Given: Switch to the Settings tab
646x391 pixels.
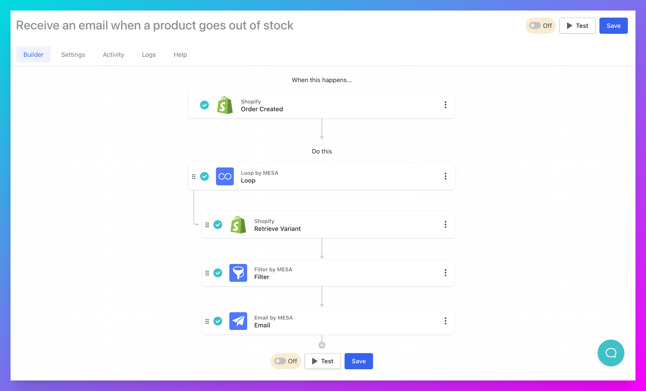Looking at the screenshot, I should pos(73,54).
